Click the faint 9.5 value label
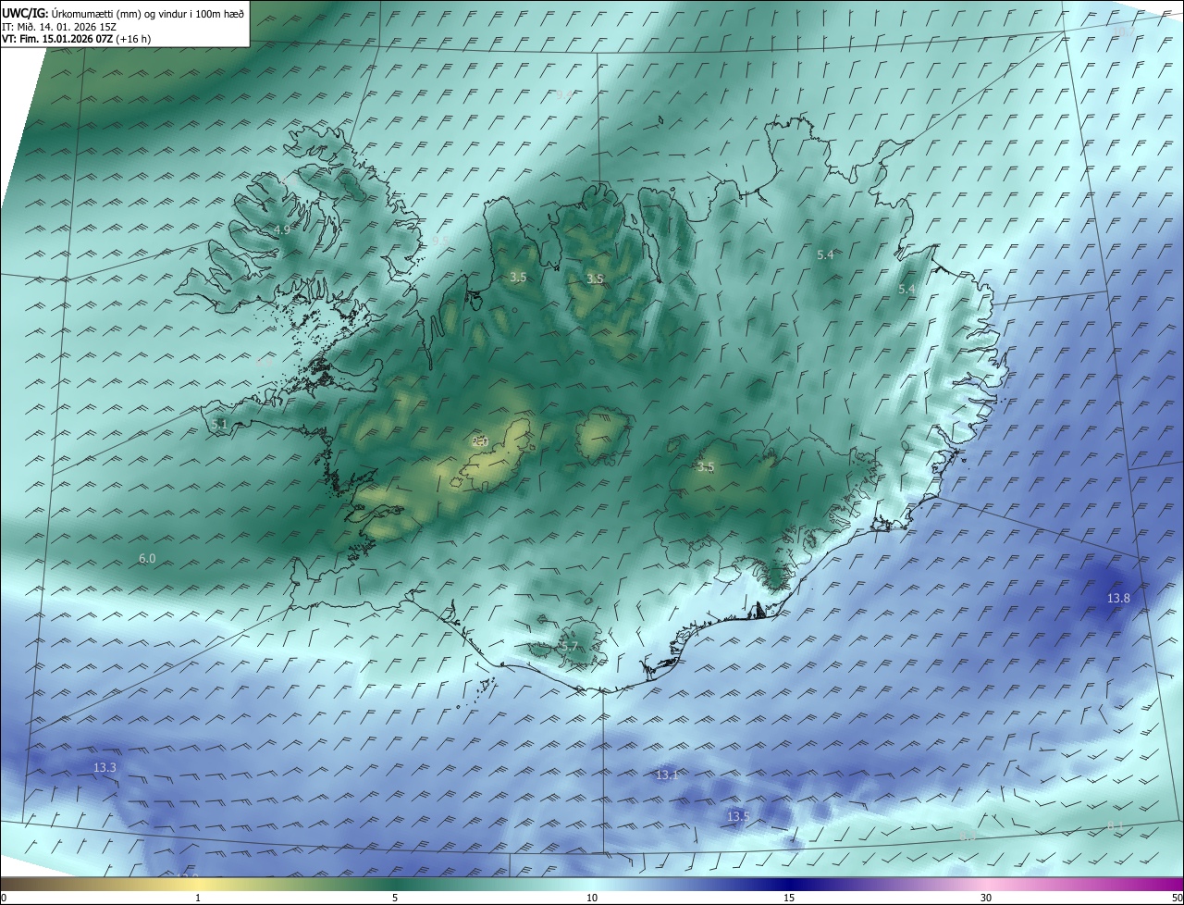Image resolution: width=1184 pixels, height=905 pixels. coord(439,241)
